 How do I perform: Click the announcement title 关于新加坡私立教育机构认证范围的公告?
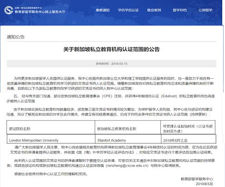click(112, 50)
